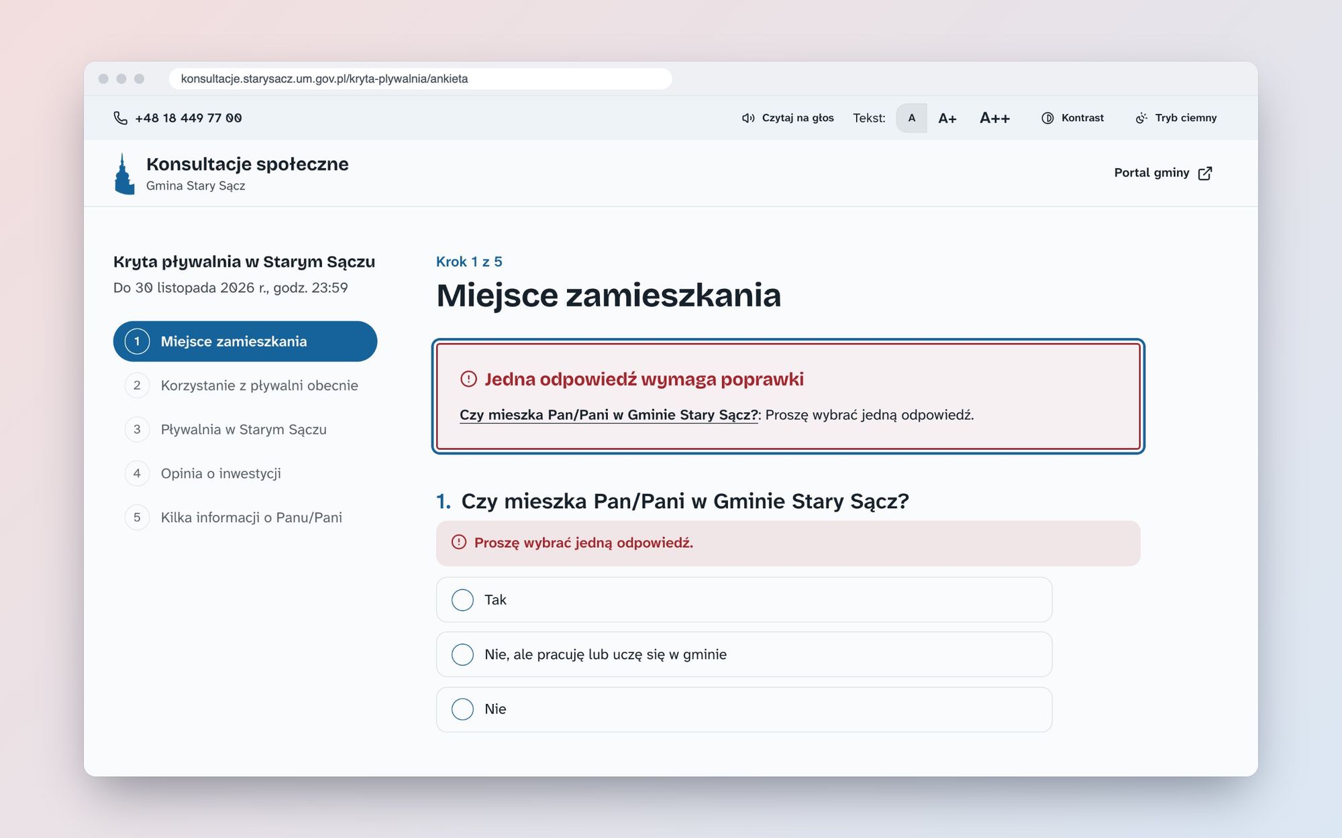Click the phone handset icon

click(x=120, y=118)
